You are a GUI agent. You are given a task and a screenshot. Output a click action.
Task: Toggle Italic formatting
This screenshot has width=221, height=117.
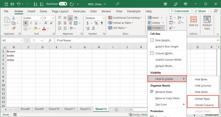click(x=31, y=23)
